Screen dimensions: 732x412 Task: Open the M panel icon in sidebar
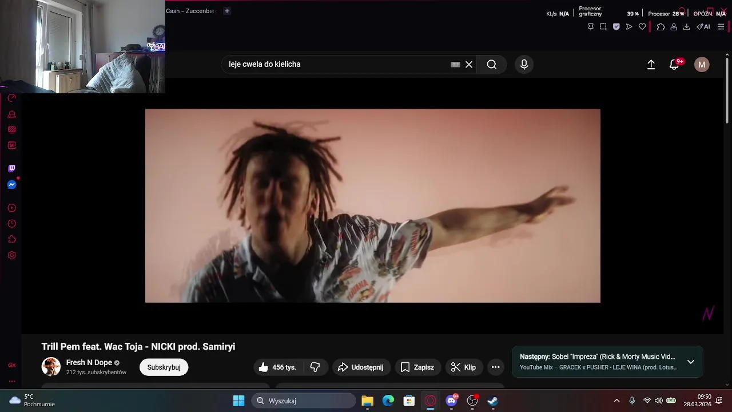point(11,145)
